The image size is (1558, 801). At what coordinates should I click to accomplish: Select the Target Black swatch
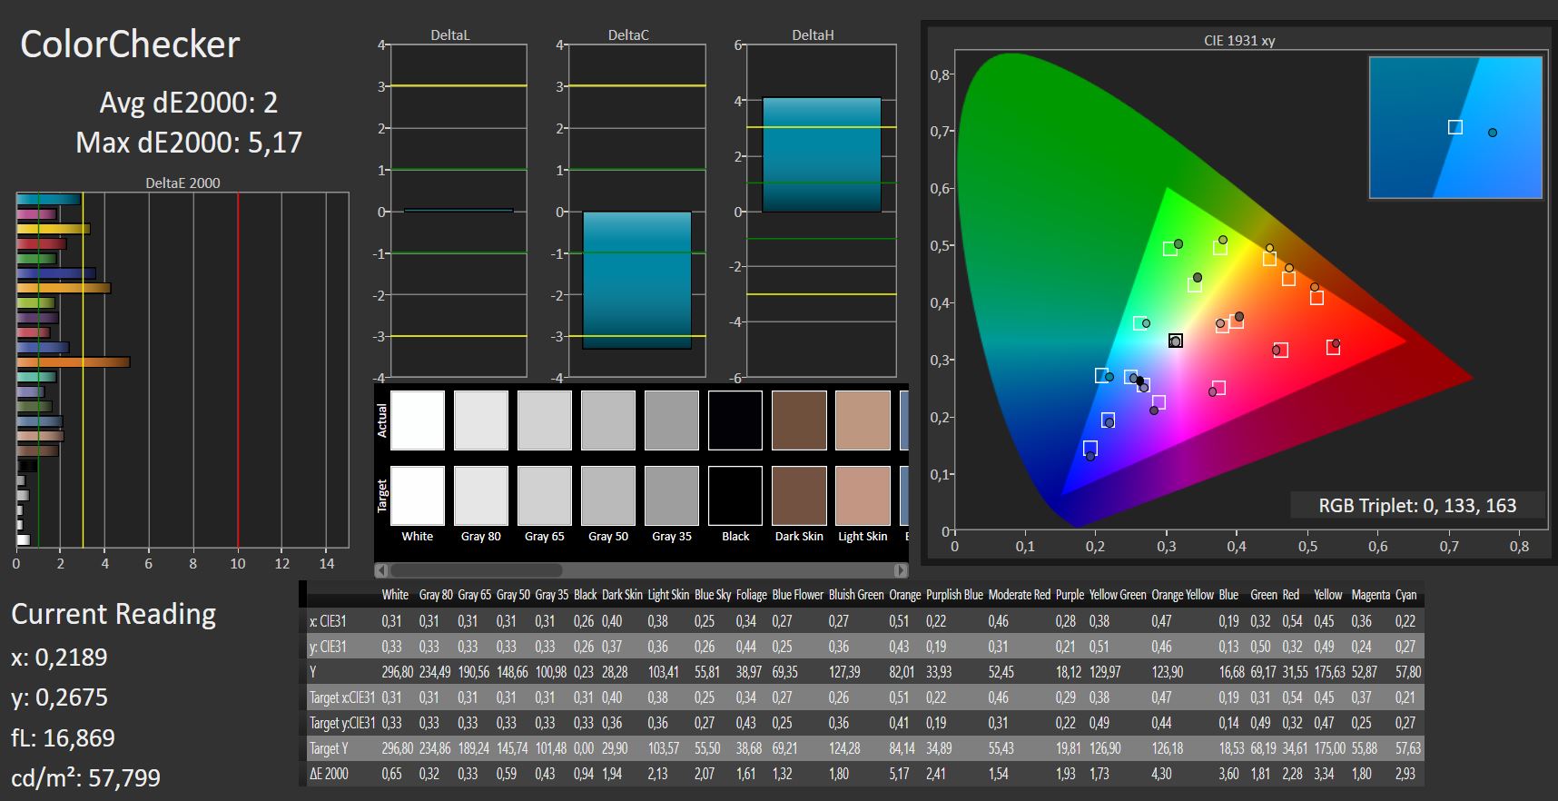pyautogui.click(x=735, y=496)
